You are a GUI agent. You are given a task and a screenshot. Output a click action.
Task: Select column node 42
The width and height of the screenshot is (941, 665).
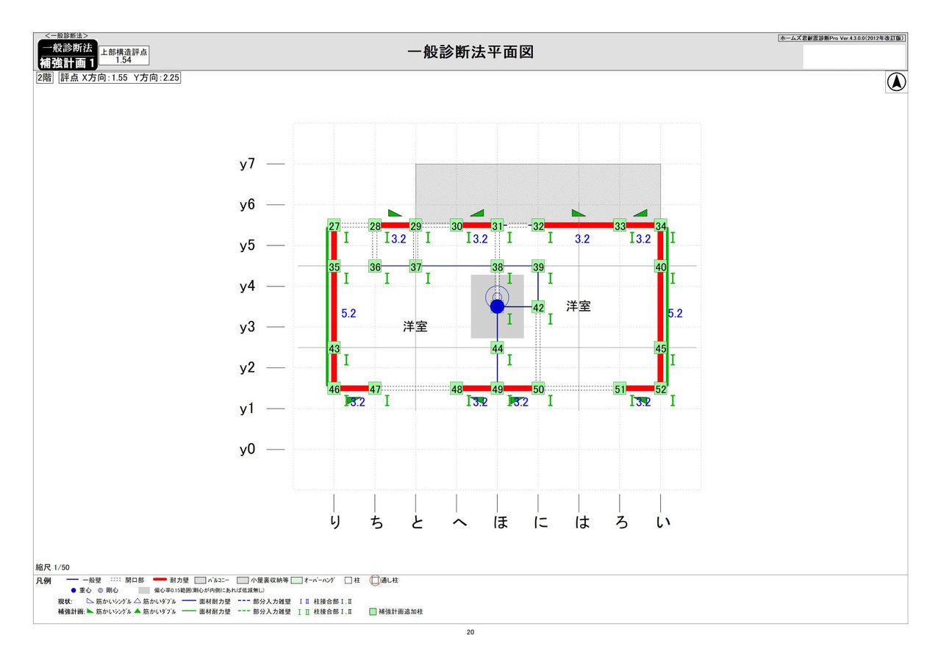pyautogui.click(x=538, y=307)
